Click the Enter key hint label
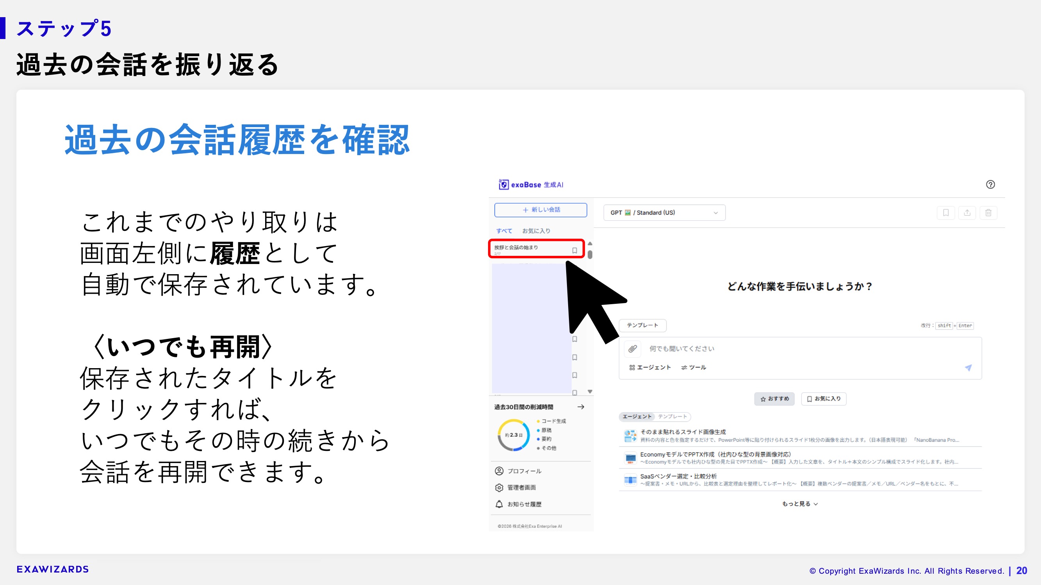This screenshot has width=1041, height=585. pyautogui.click(x=965, y=326)
